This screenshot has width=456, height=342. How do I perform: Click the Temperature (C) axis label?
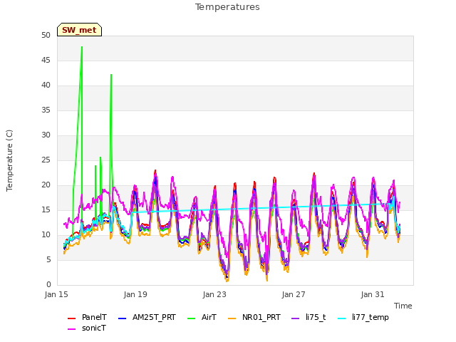point(9,160)
